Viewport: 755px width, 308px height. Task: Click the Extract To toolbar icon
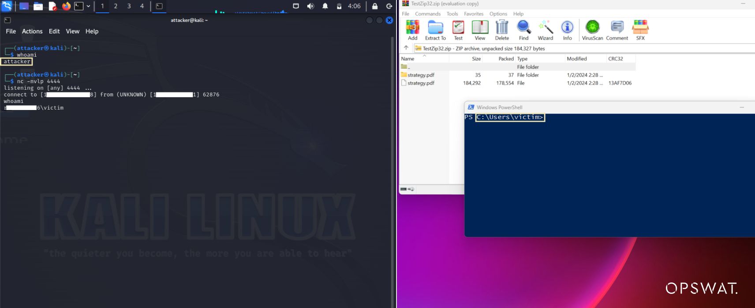pyautogui.click(x=435, y=30)
